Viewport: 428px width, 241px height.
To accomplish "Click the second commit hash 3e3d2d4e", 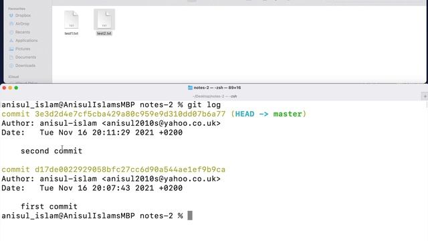I will click(x=130, y=114).
